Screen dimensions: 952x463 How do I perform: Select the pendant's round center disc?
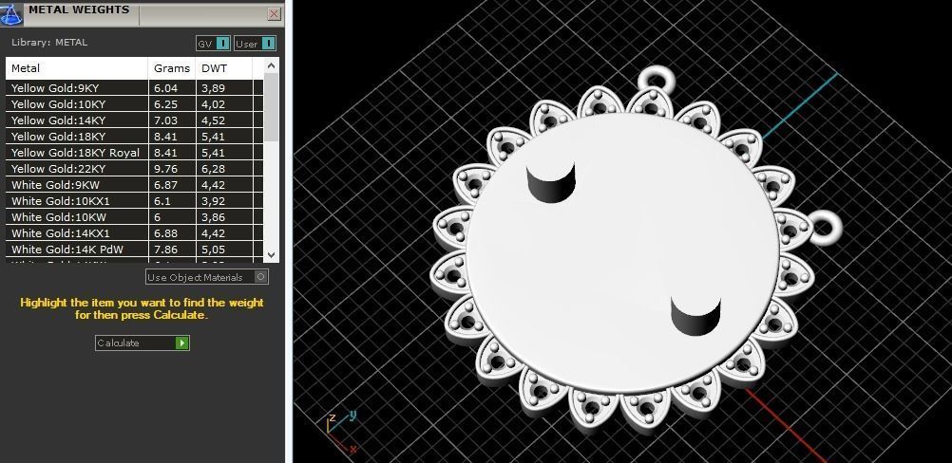[625, 254]
